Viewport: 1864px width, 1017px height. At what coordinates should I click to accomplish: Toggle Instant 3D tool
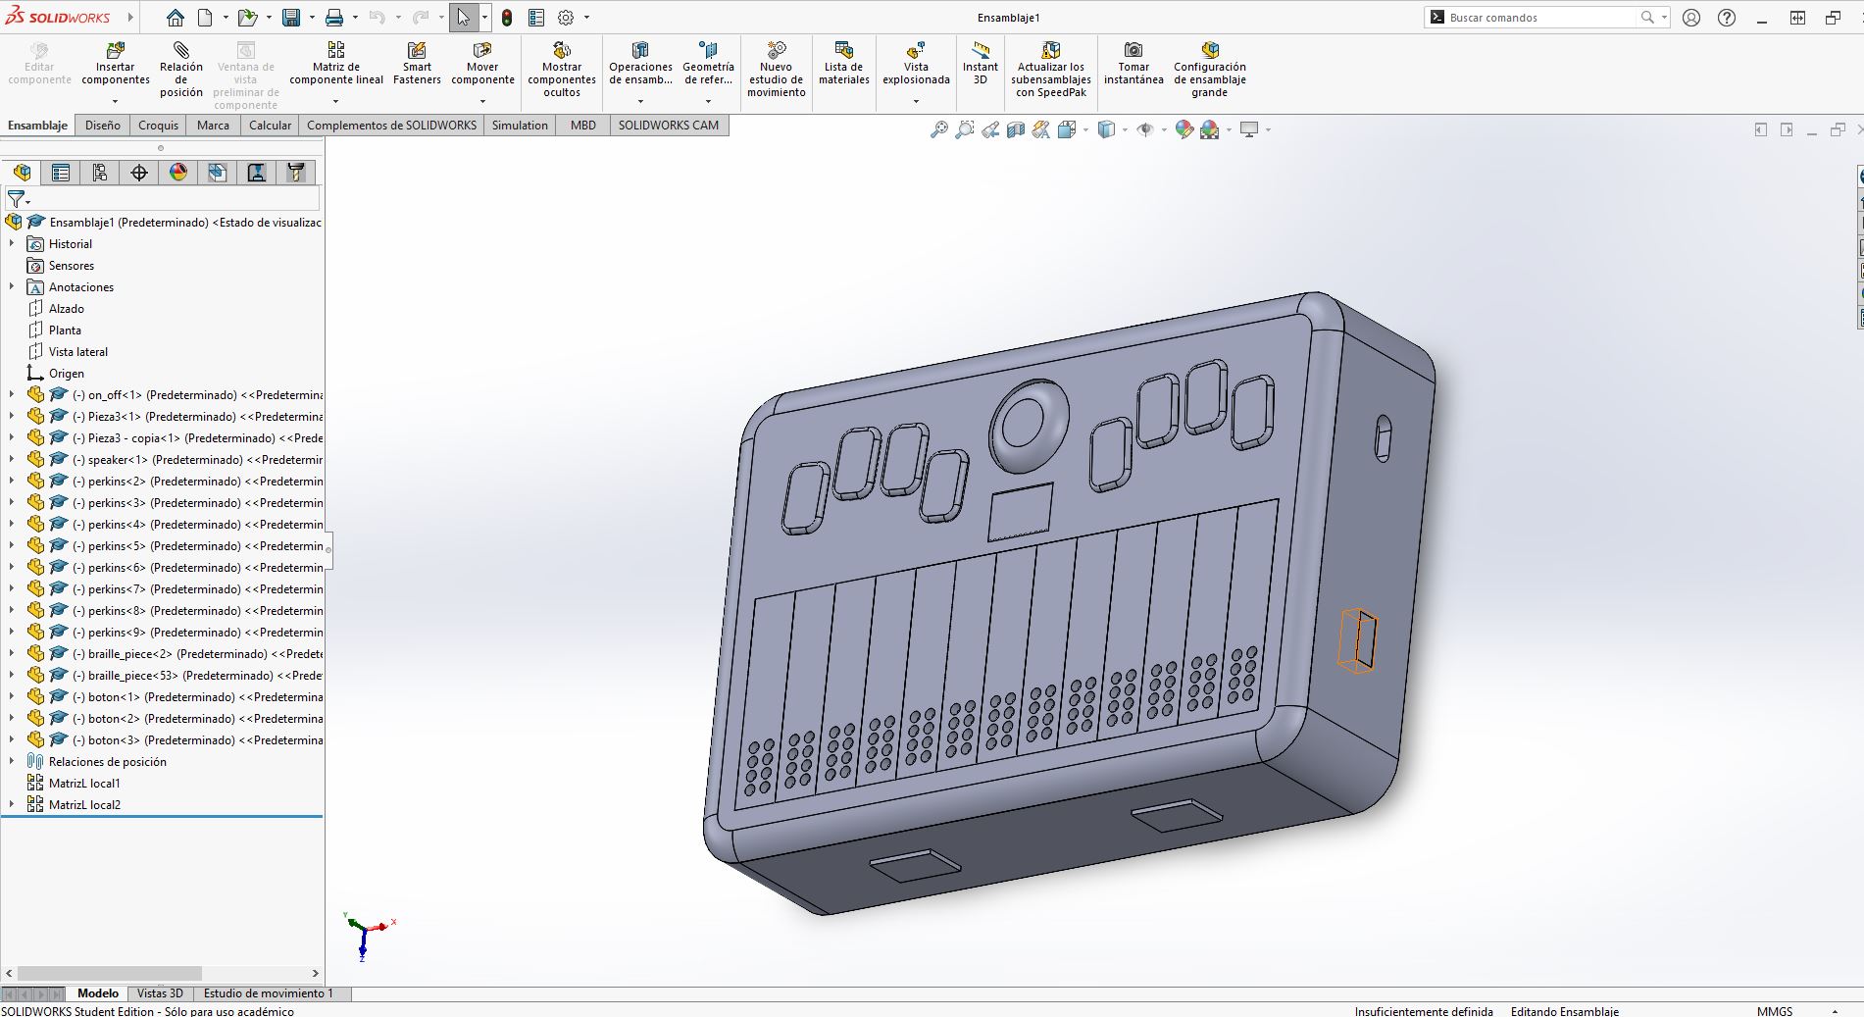[x=981, y=64]
